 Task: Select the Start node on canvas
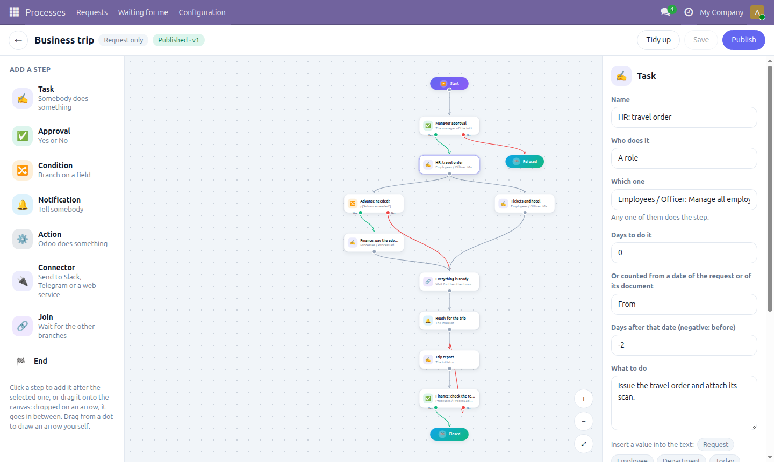pyautogui.click(x=449, y=83)
